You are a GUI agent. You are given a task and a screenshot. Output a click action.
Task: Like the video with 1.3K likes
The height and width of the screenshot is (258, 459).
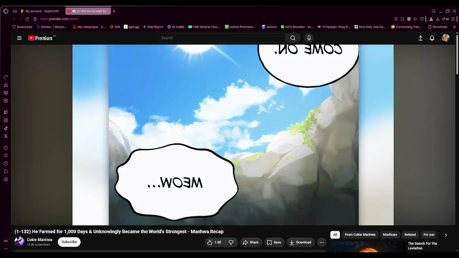(x=214, y=243)
